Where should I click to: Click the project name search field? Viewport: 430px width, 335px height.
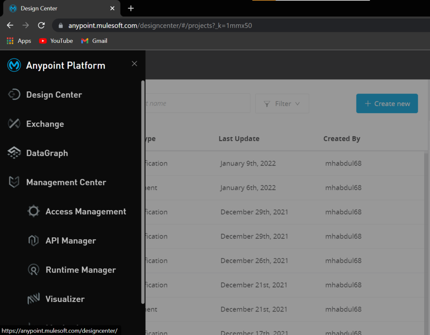tap(197, 103)
